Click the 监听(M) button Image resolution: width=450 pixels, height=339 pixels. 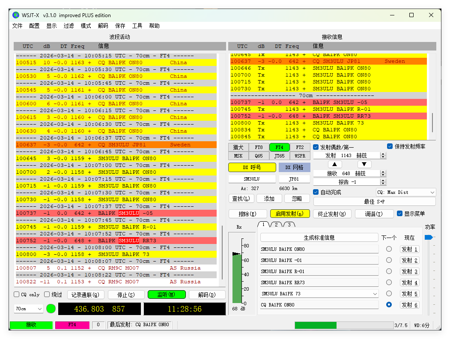[167, 294]
